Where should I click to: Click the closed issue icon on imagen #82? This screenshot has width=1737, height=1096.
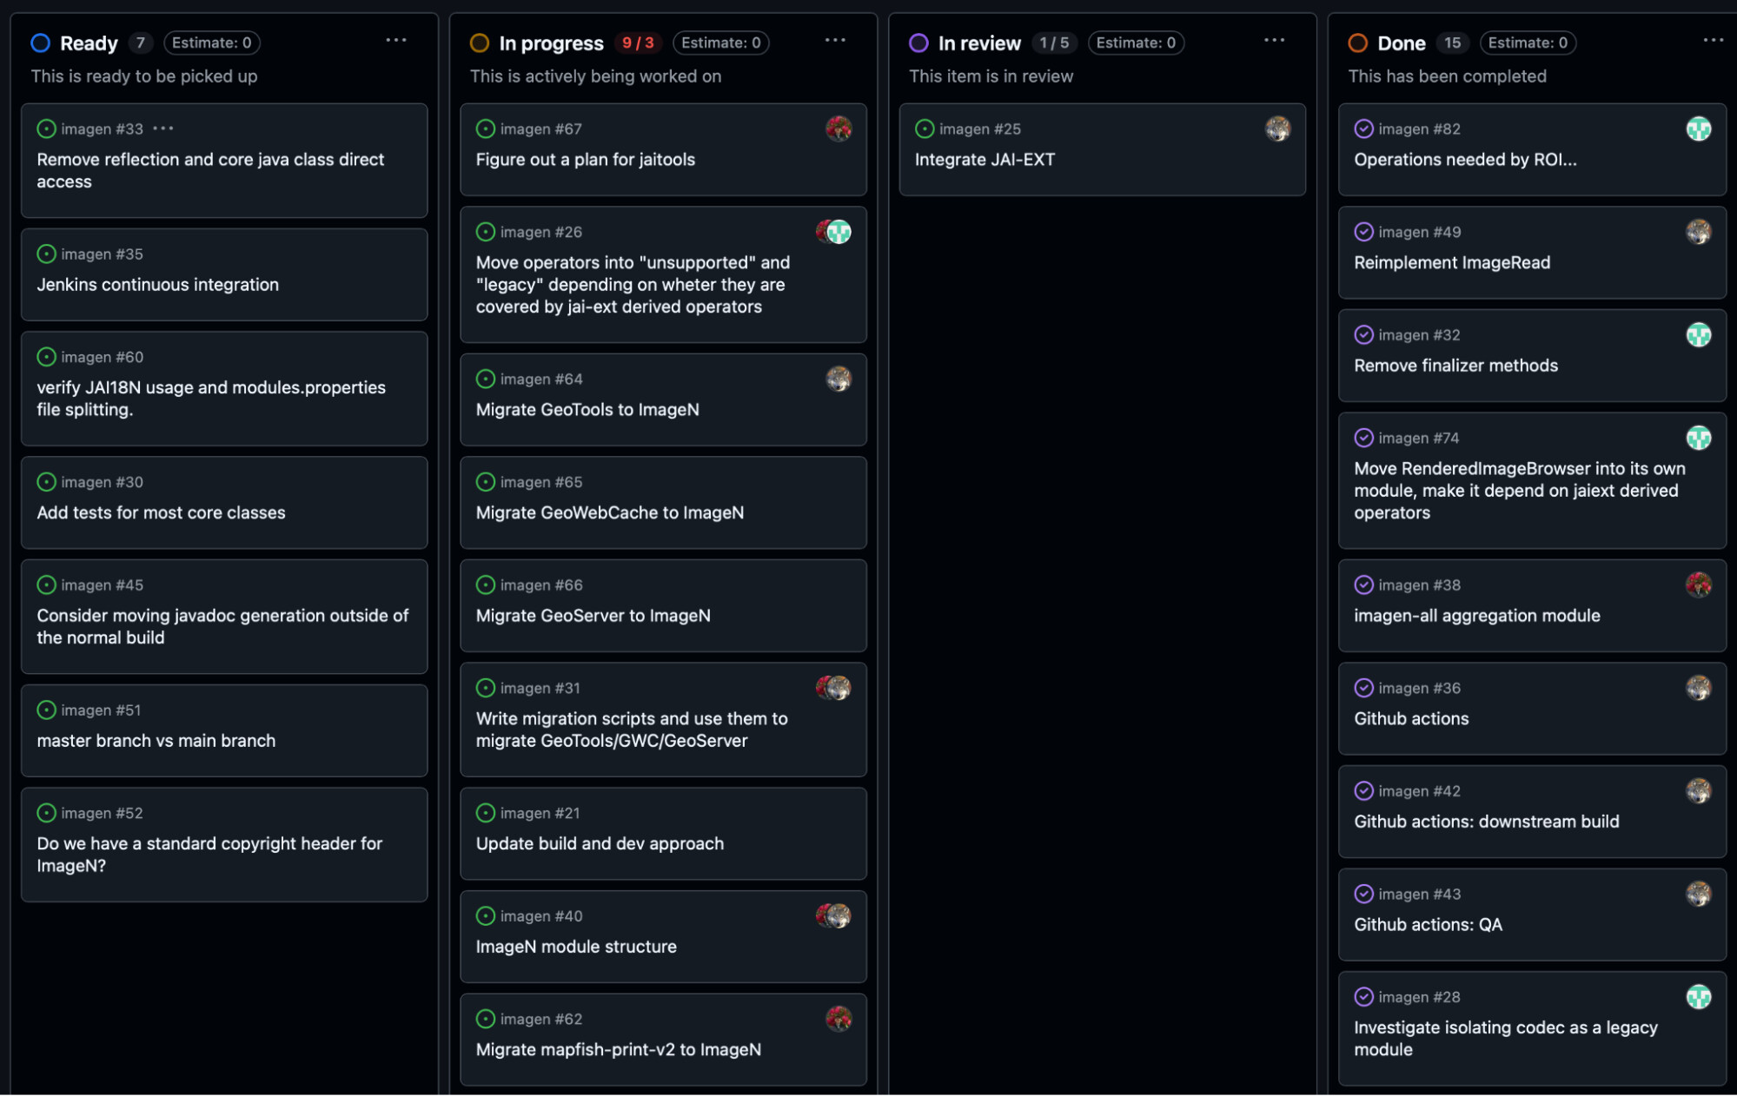(x=1363, y=129)
